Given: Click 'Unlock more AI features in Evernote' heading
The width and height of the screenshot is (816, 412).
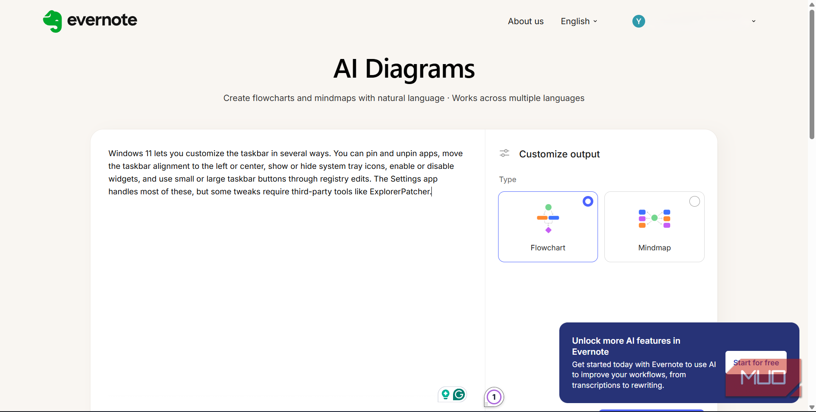Looking at the screenshot, I should coord(626,346).
